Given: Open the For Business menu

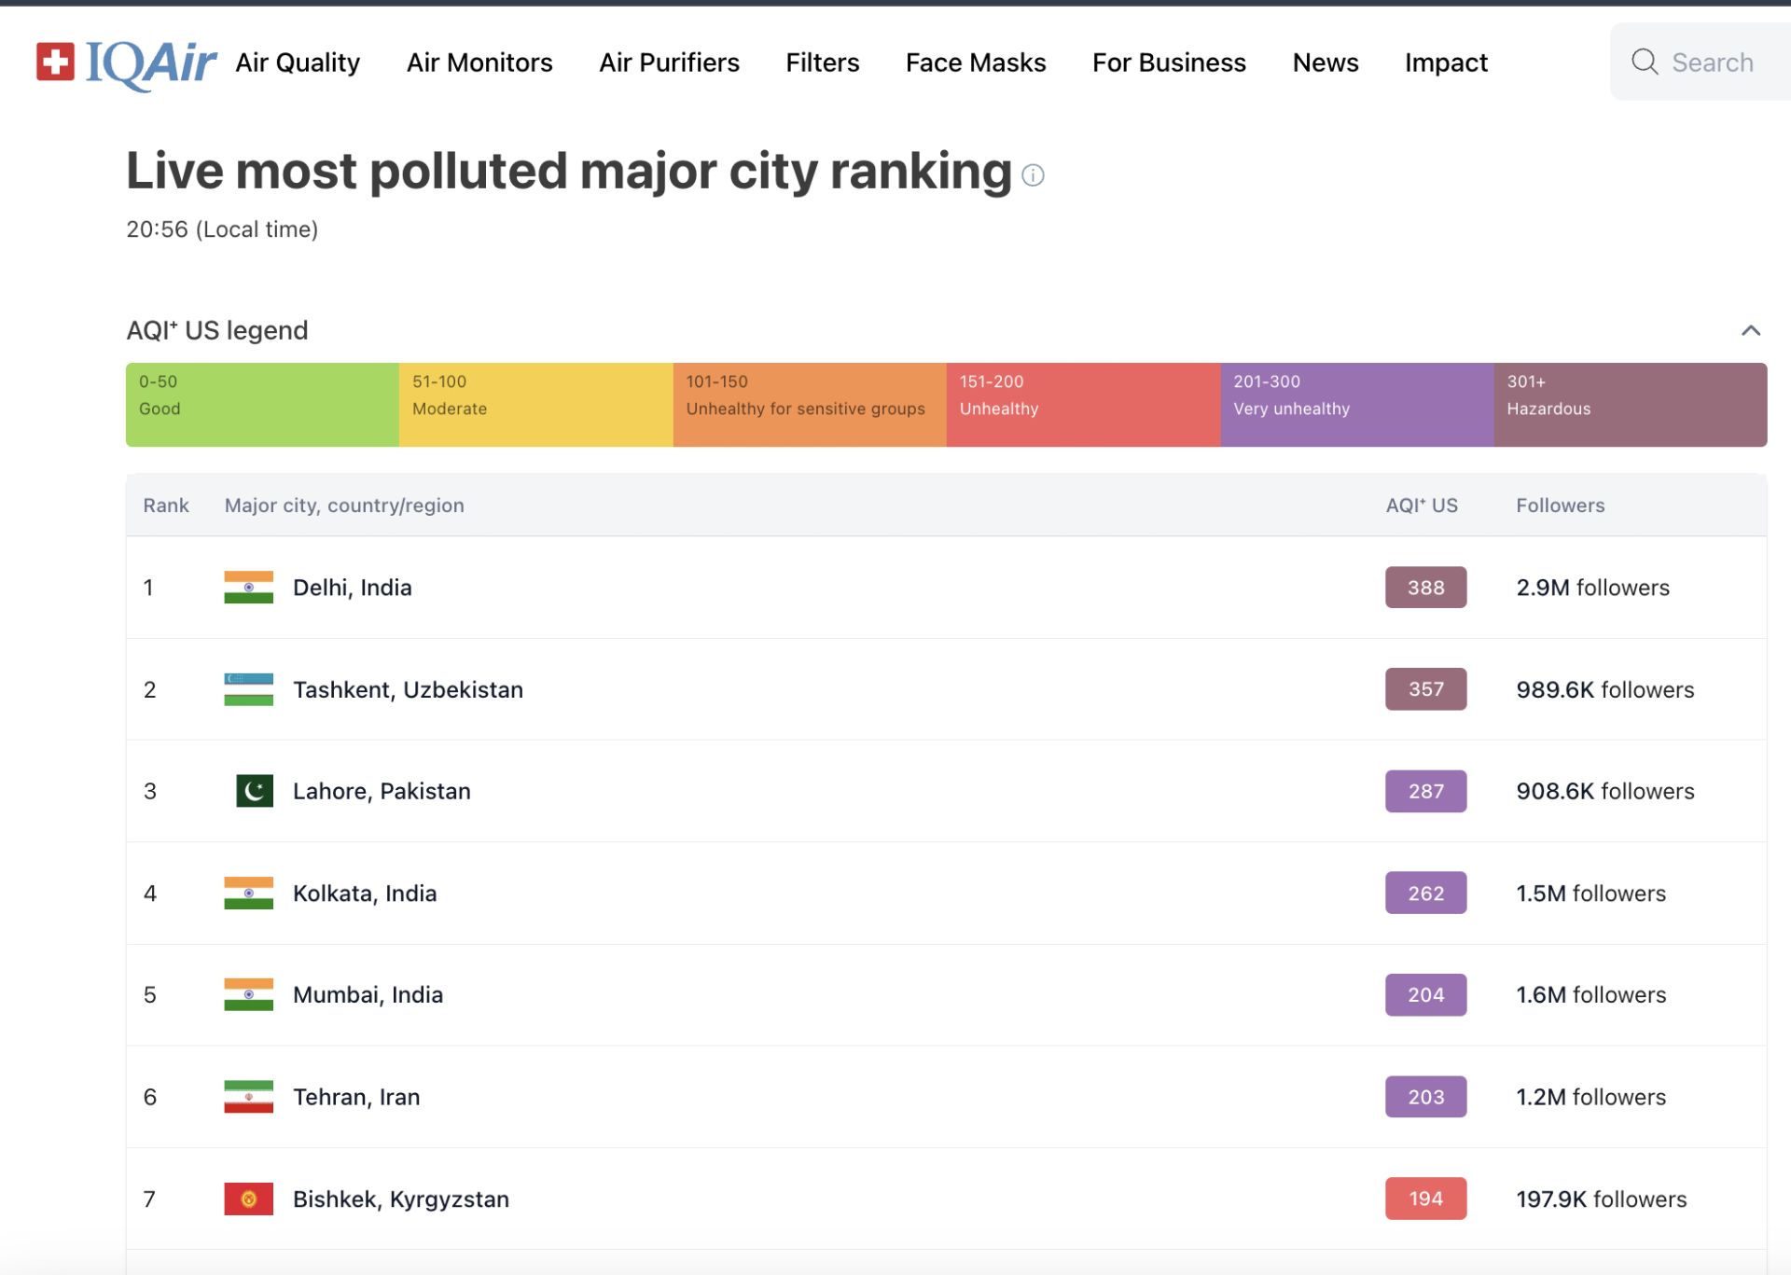Looking at the screenshot, I should pyautogui.click(x=1169, y=62).
